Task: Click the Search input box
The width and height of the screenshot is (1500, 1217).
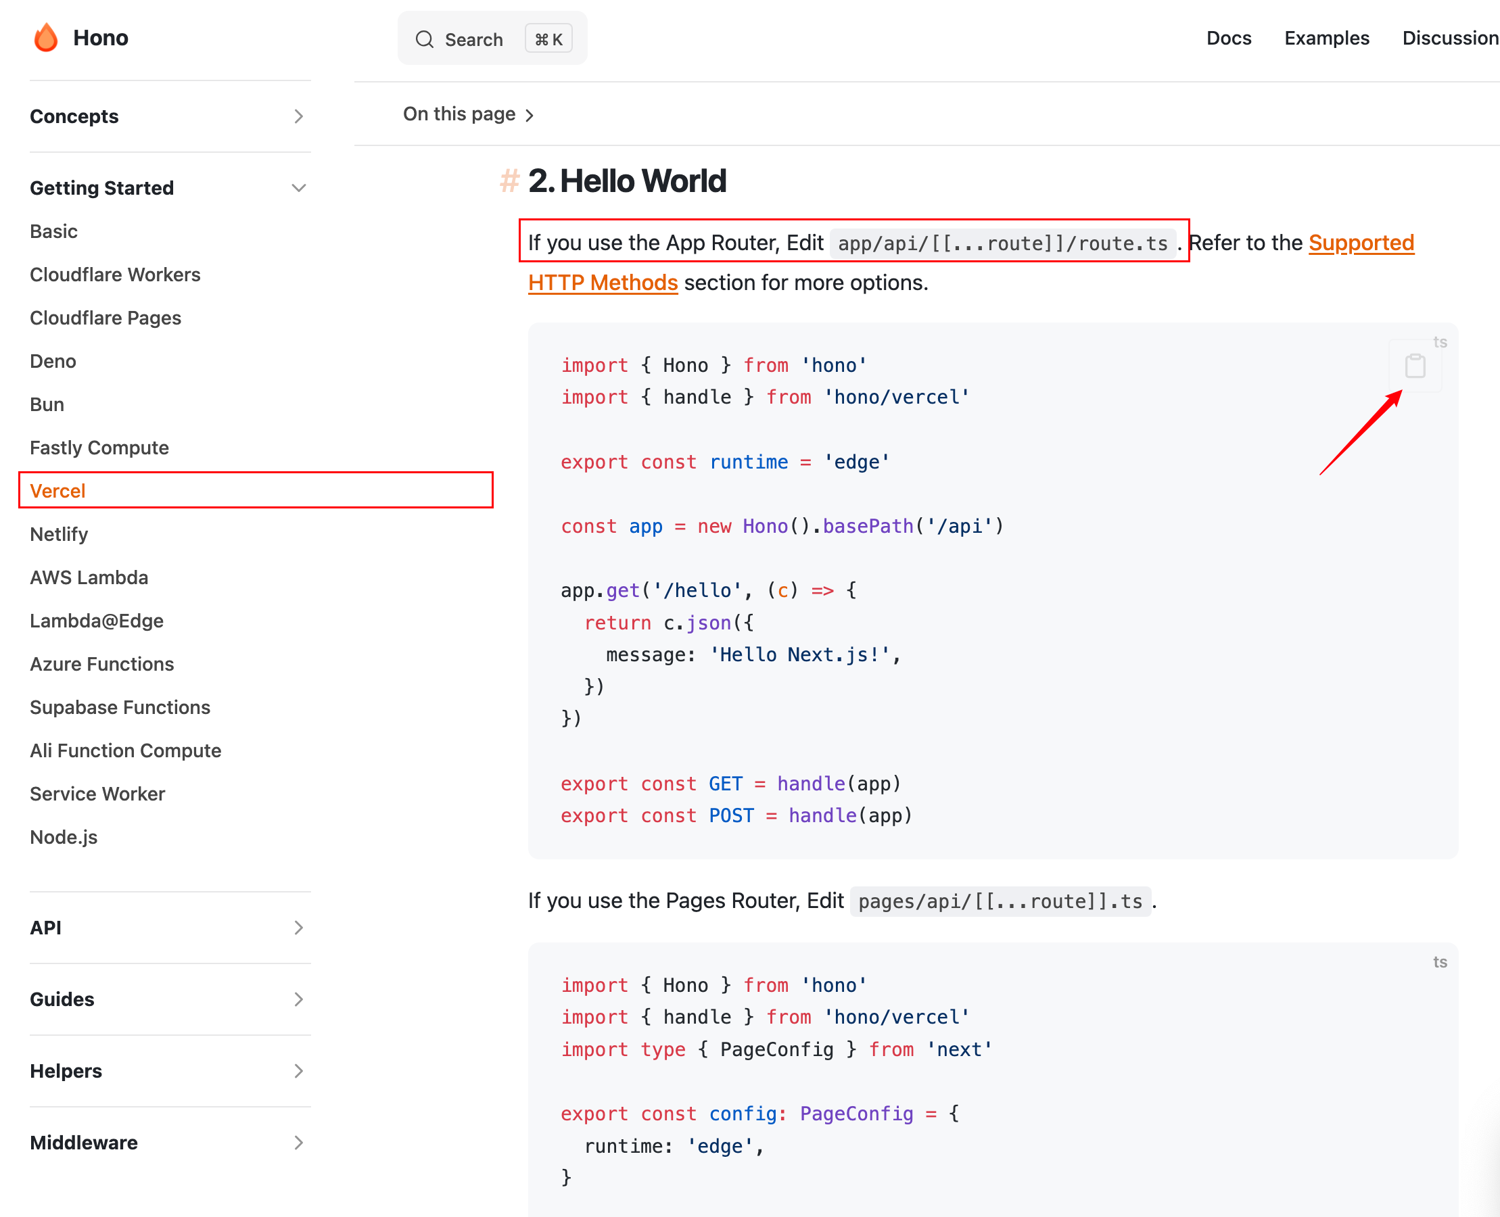Action: [474, 39]
